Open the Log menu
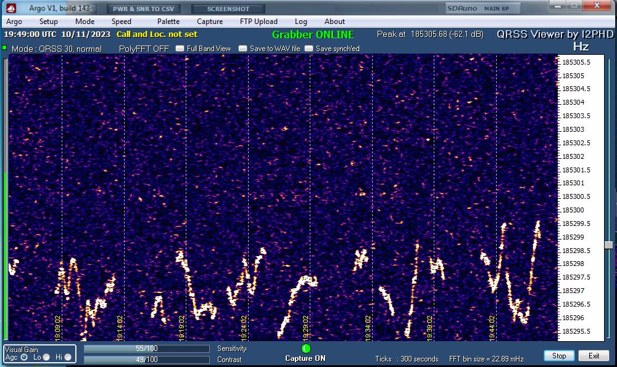 click(300, 22)
